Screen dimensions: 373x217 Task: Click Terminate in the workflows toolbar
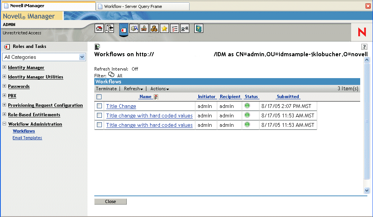(106, 89)
